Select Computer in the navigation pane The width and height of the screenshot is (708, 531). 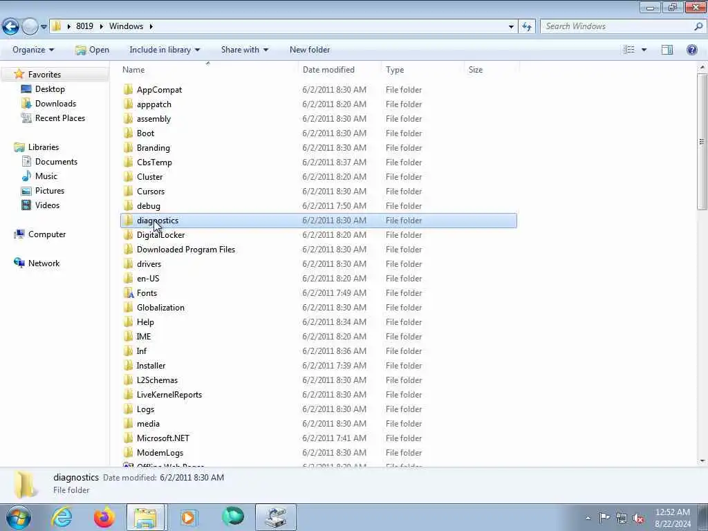tap(47, 234)
